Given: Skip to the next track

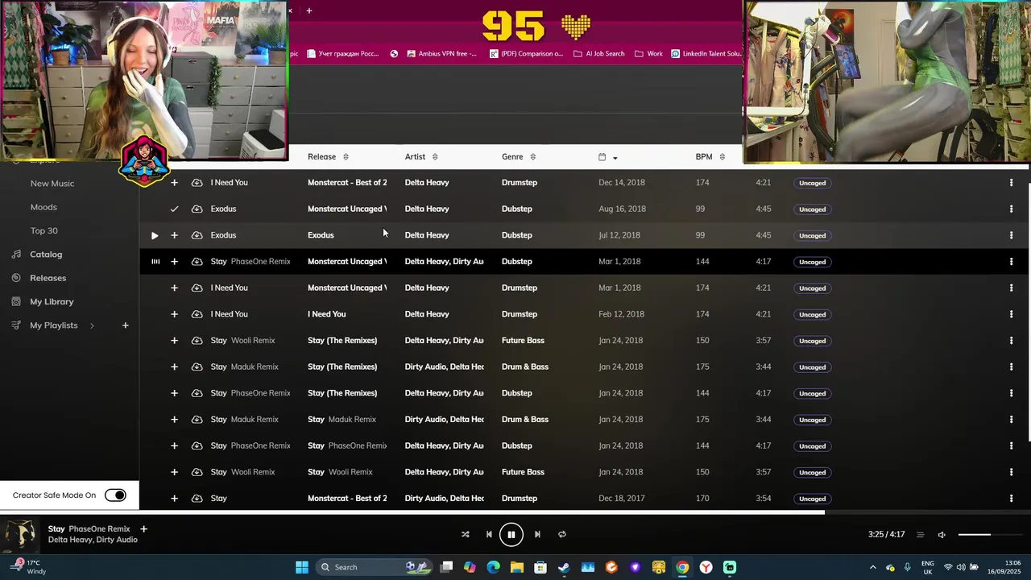Looking at the screenshot, I should click(537, 534).
